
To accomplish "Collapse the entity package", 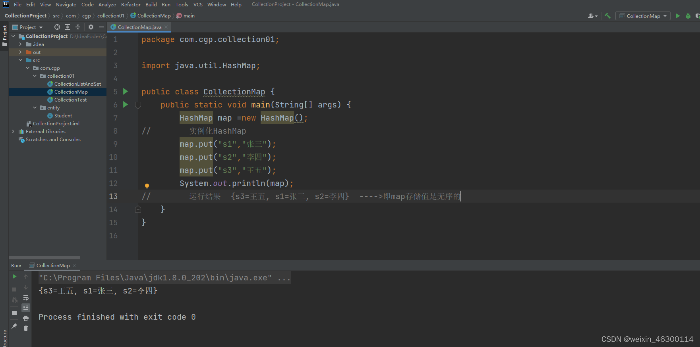I will (x=35, y=107).
